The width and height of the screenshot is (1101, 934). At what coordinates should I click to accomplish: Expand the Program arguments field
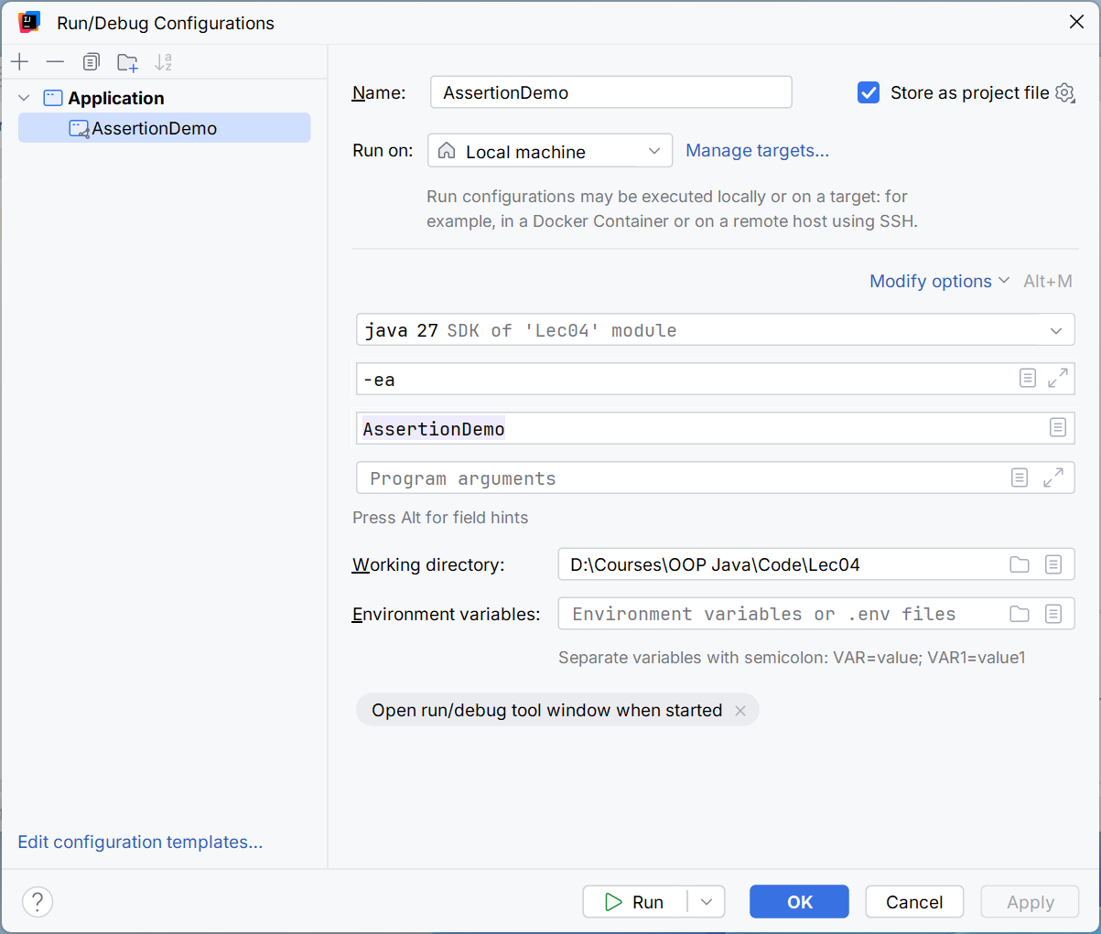tap(1053, 478)
